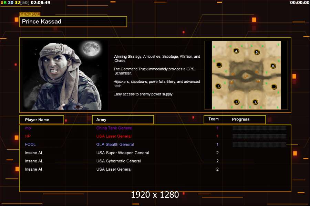310x206 pixels.
Task: Click the Command Truck GPS Scrambler line
Action: (154, 71)
